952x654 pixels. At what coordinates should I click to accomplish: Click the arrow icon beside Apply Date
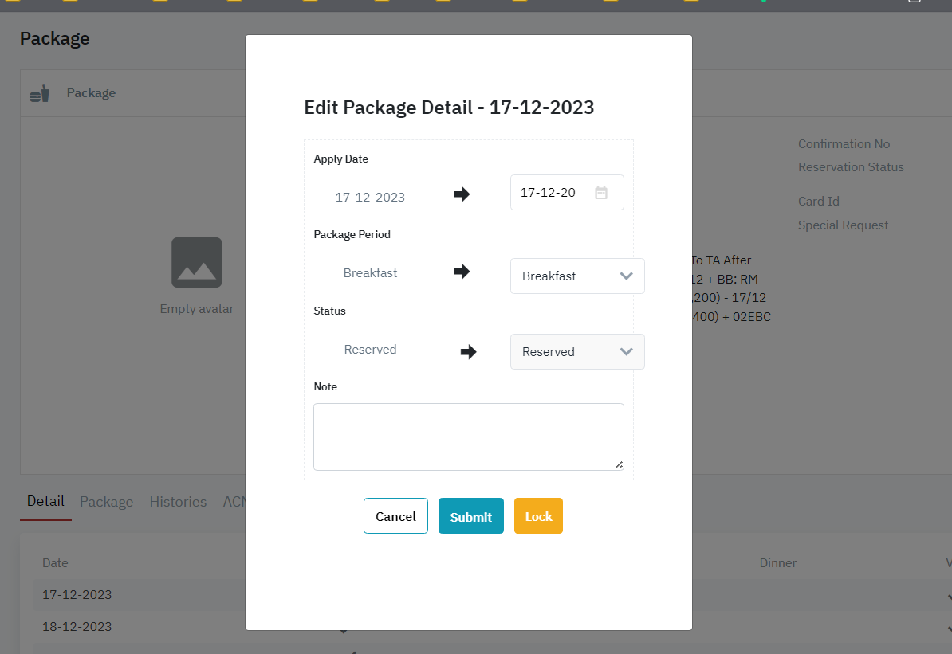tap(462, 194)
